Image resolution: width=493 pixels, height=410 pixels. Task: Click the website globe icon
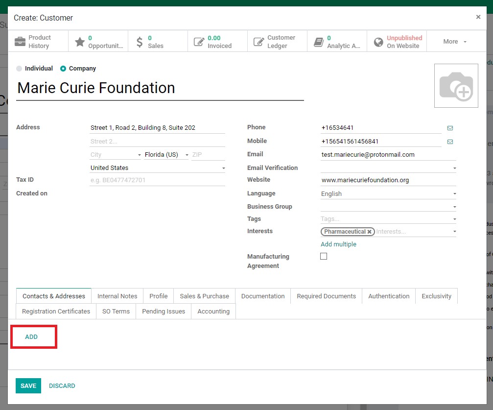(x=378, y=42)
